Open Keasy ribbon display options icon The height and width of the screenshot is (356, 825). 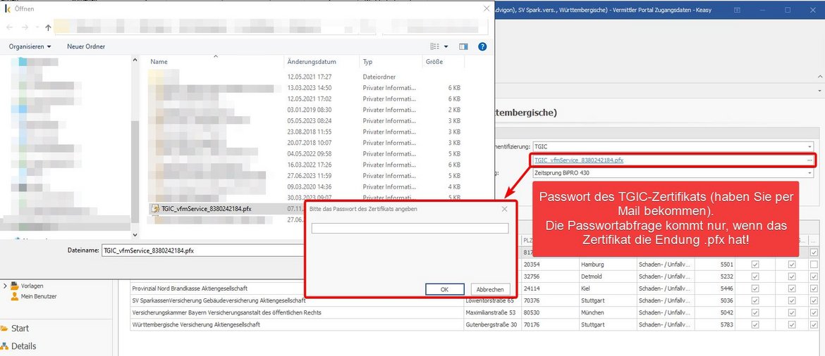[737, 10]
